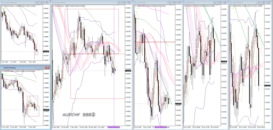This screenshot has height=130, width=273.
Task: Click the purple date label on Daily time axis
Action: (x=114, y=127)
